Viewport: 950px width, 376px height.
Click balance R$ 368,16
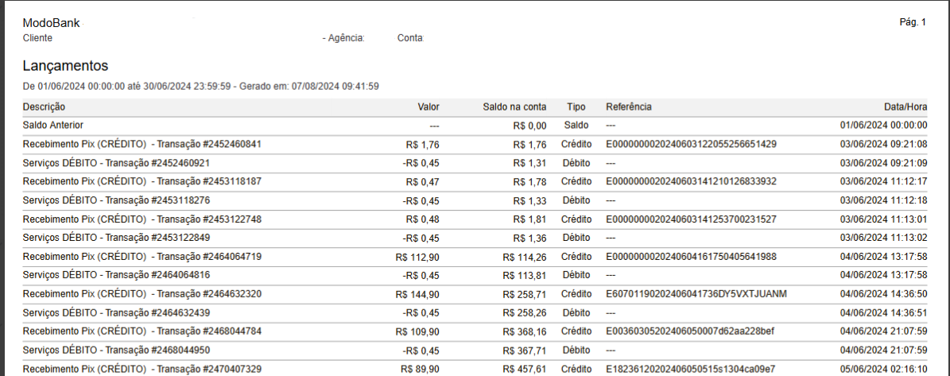(525, 331)
